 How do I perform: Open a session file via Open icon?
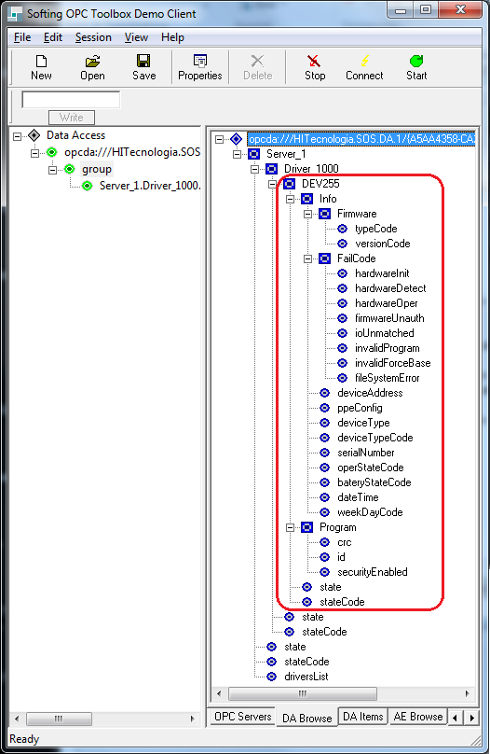[92, 61]
